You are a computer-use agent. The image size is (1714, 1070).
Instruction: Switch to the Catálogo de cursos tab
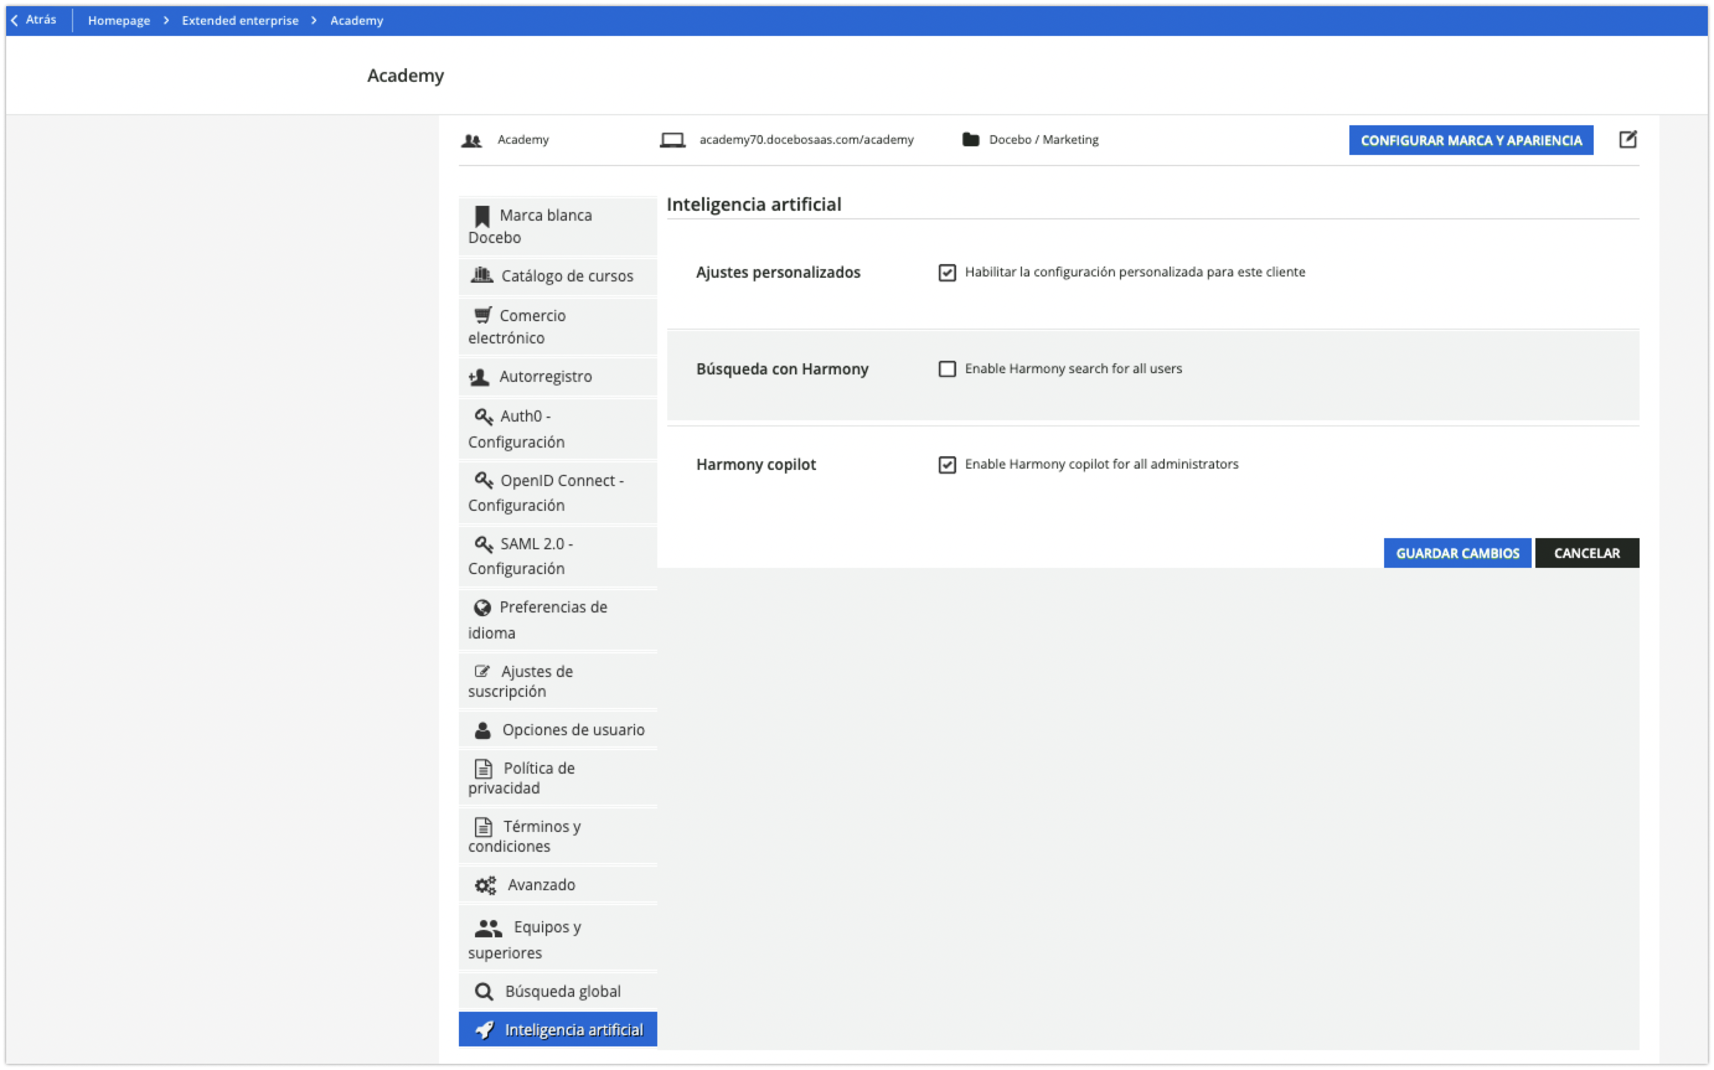click(567, 276)
